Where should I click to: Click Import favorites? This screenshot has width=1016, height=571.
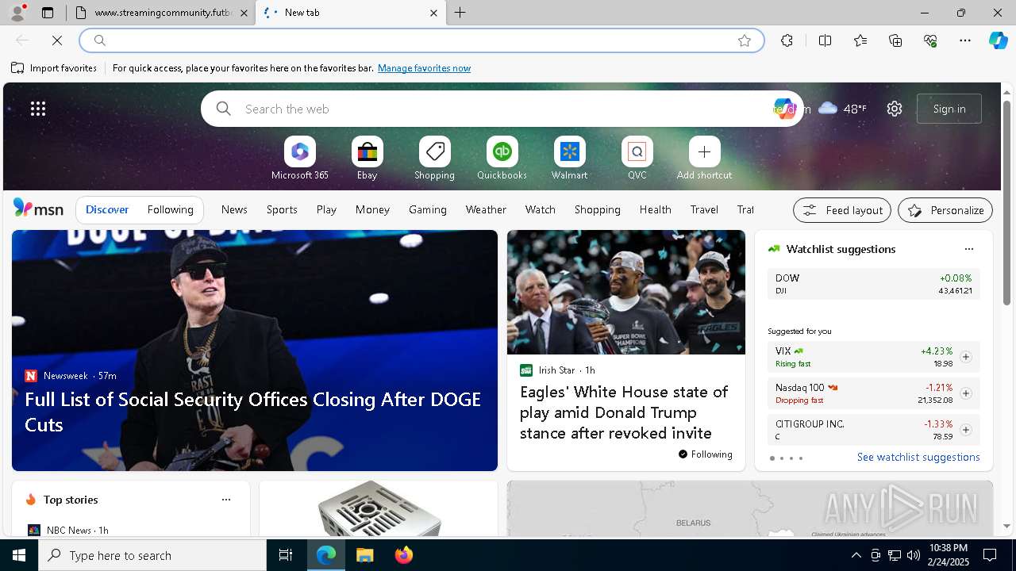coord(54,68)
